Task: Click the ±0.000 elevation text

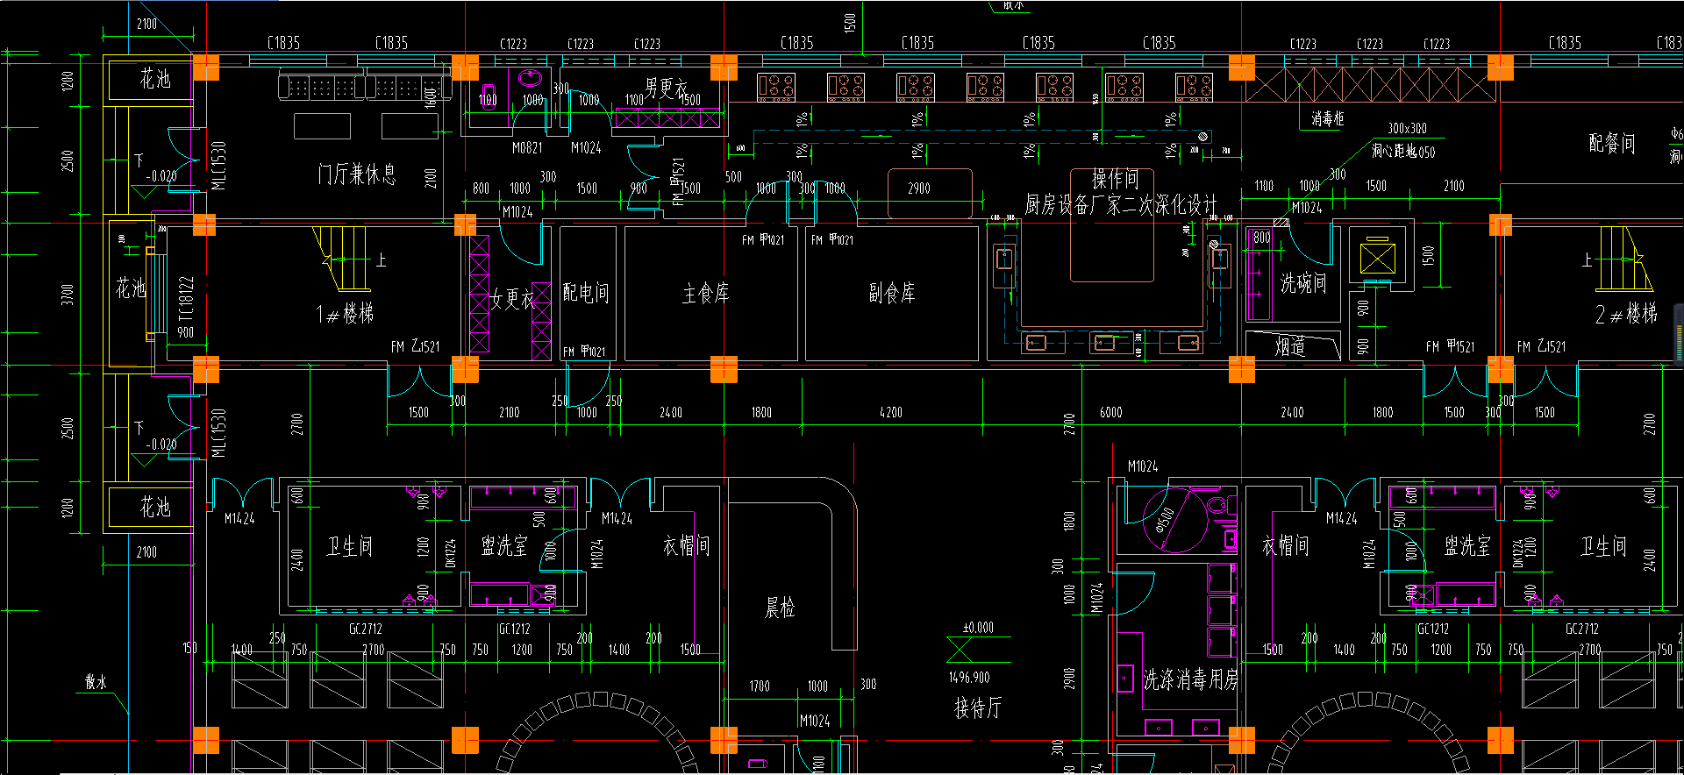Action: (x=978, y=628)
